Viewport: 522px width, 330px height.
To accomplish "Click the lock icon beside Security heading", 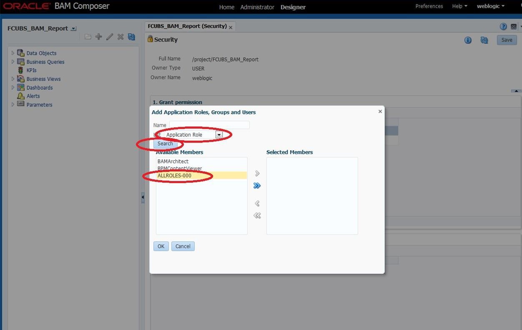I will pyautogui.click(x=151, y=39).
